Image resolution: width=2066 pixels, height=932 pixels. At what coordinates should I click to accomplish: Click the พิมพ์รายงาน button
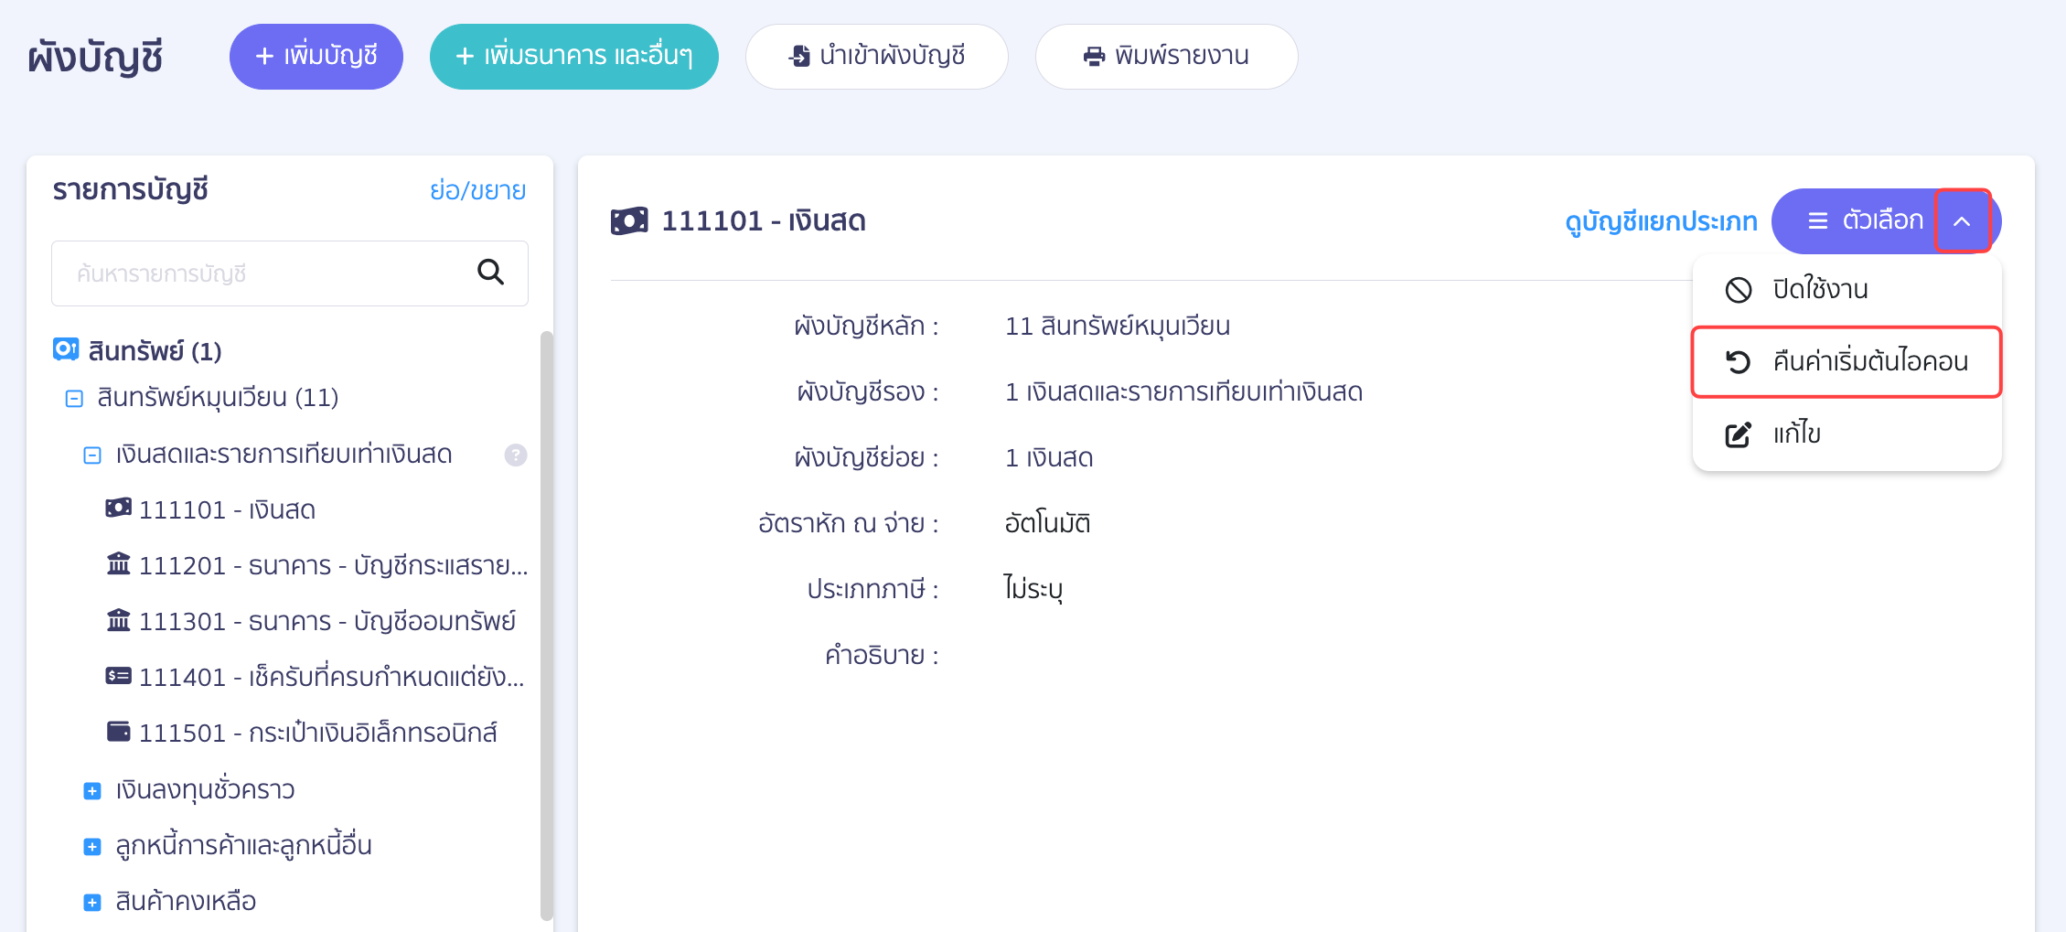click(x=1166, y=56)
